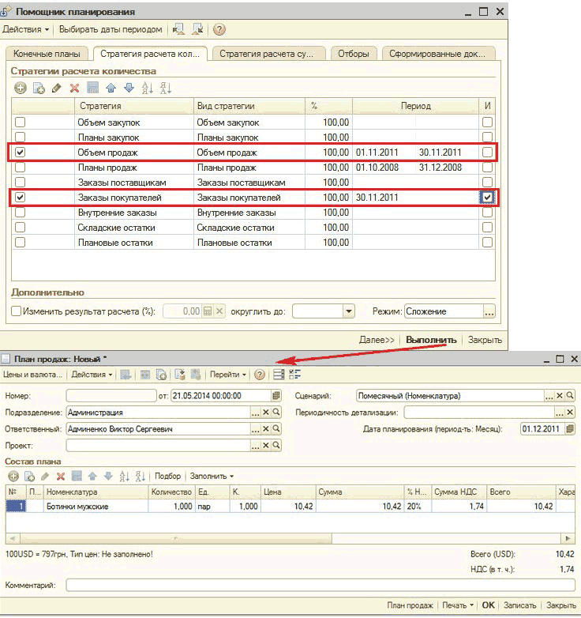
Task: Move the strategy up with the blue up arrow
Action: [111, 89]
